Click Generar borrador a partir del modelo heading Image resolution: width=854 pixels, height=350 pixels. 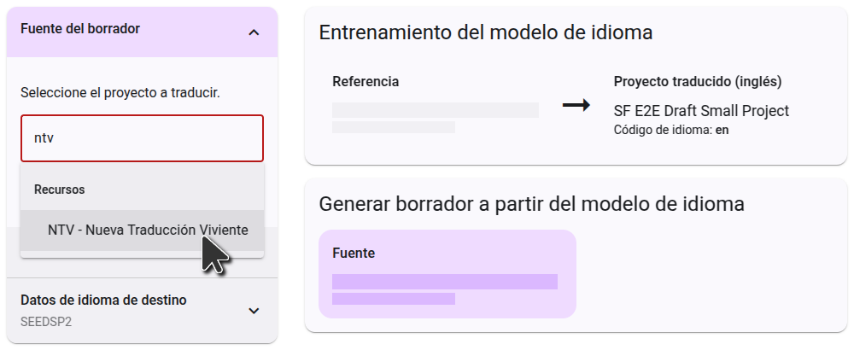tap(531, 204)
